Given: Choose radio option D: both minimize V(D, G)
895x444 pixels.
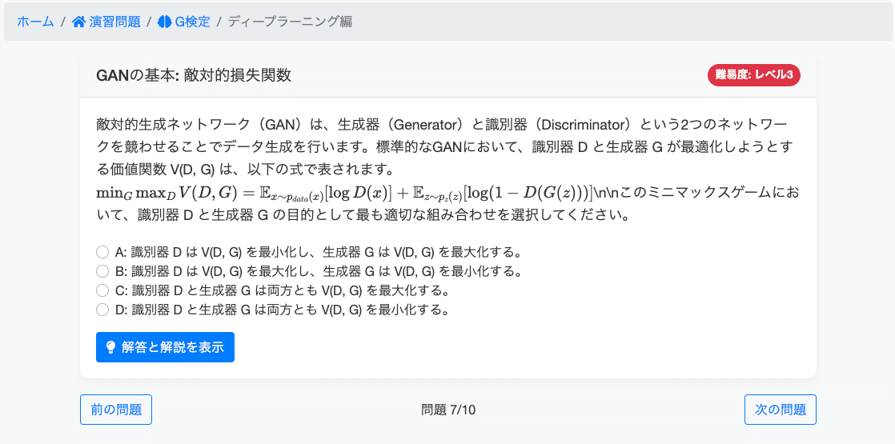Looking at the screenshot, I should coord(102,310).
